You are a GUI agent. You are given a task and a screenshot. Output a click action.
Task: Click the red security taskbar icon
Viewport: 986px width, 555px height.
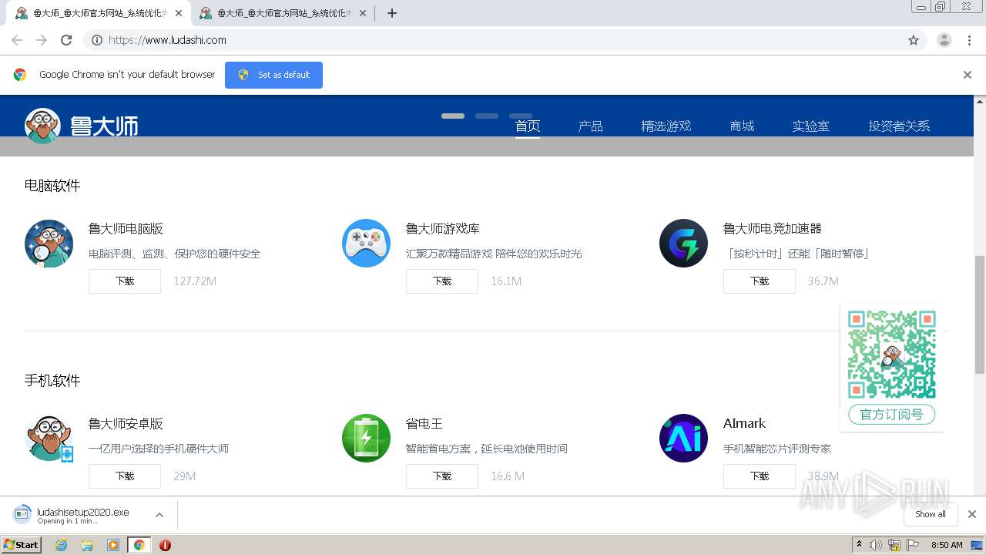[x=165, y=545]
